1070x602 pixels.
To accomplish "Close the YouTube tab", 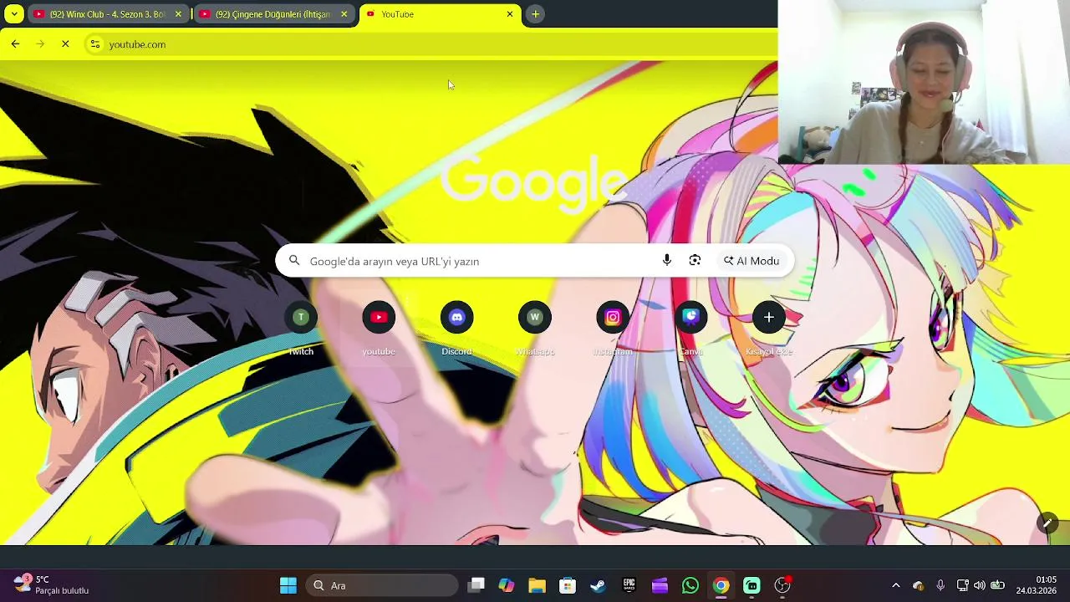I will (510, 14).
